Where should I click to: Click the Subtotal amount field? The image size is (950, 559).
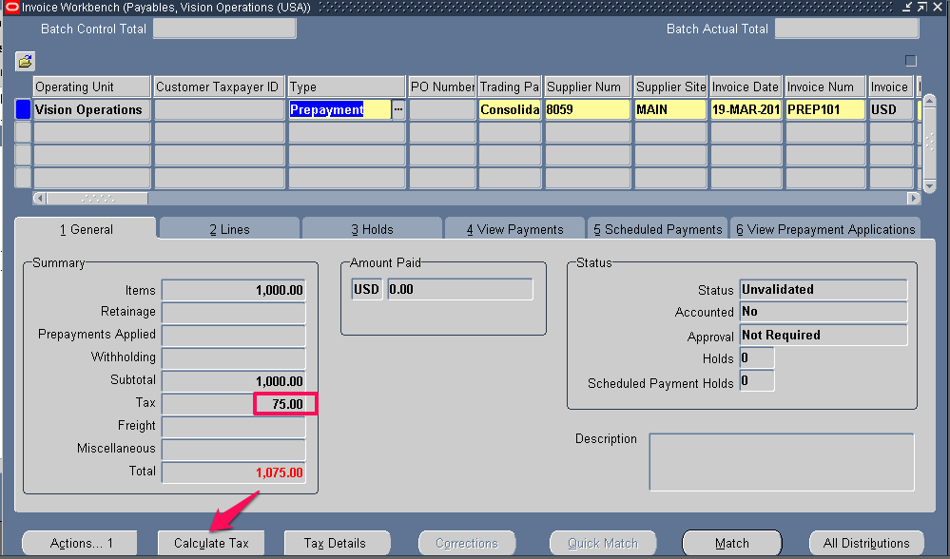[x=233, y=381]
